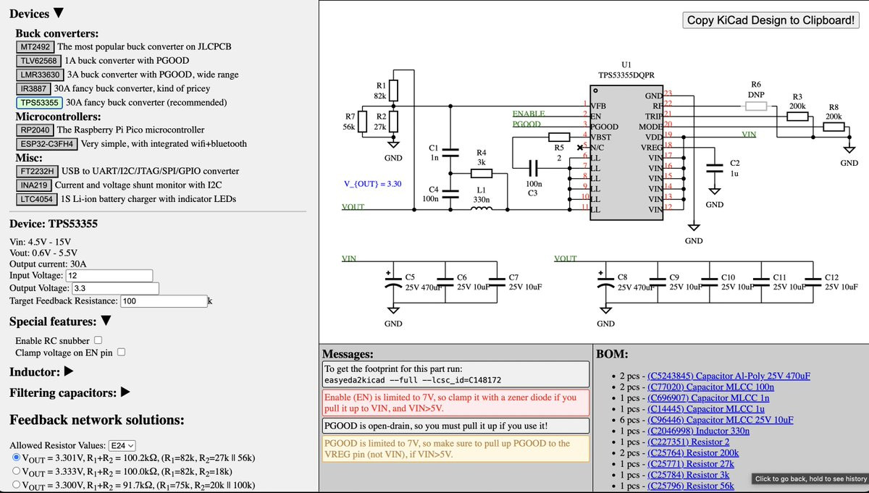Click the ENABLE net label
This screenshot has height=493, width=869.
[528, 114]
